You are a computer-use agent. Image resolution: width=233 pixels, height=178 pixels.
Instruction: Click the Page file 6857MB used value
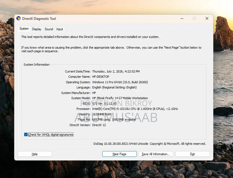pos(114,119)
